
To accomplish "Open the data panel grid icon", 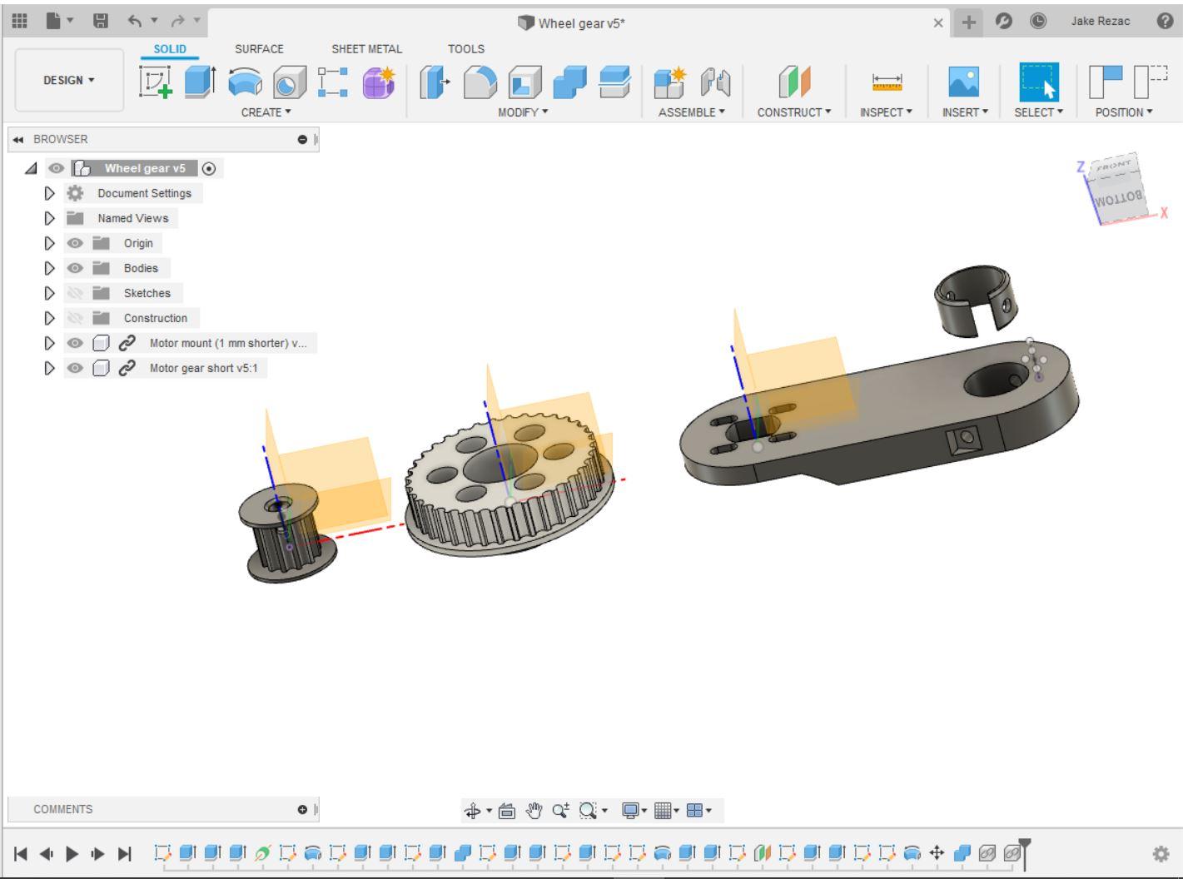I will point(20,21).
